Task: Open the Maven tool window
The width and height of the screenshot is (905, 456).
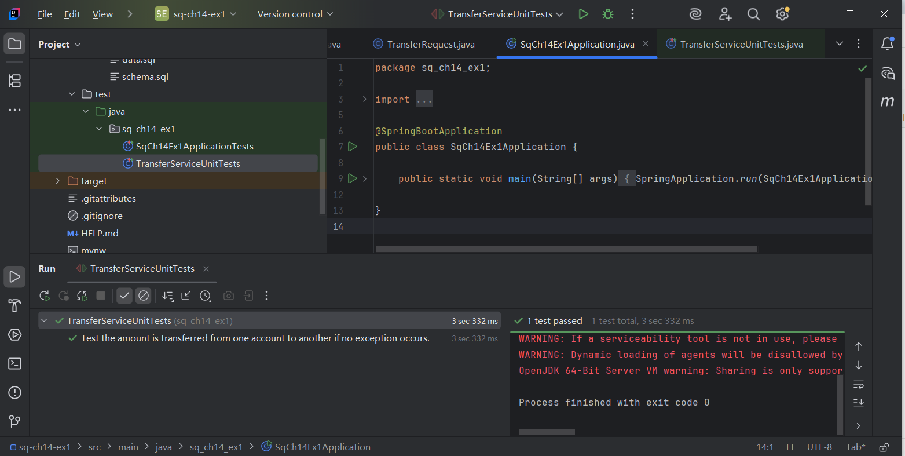Action: [x=887, y=101]
